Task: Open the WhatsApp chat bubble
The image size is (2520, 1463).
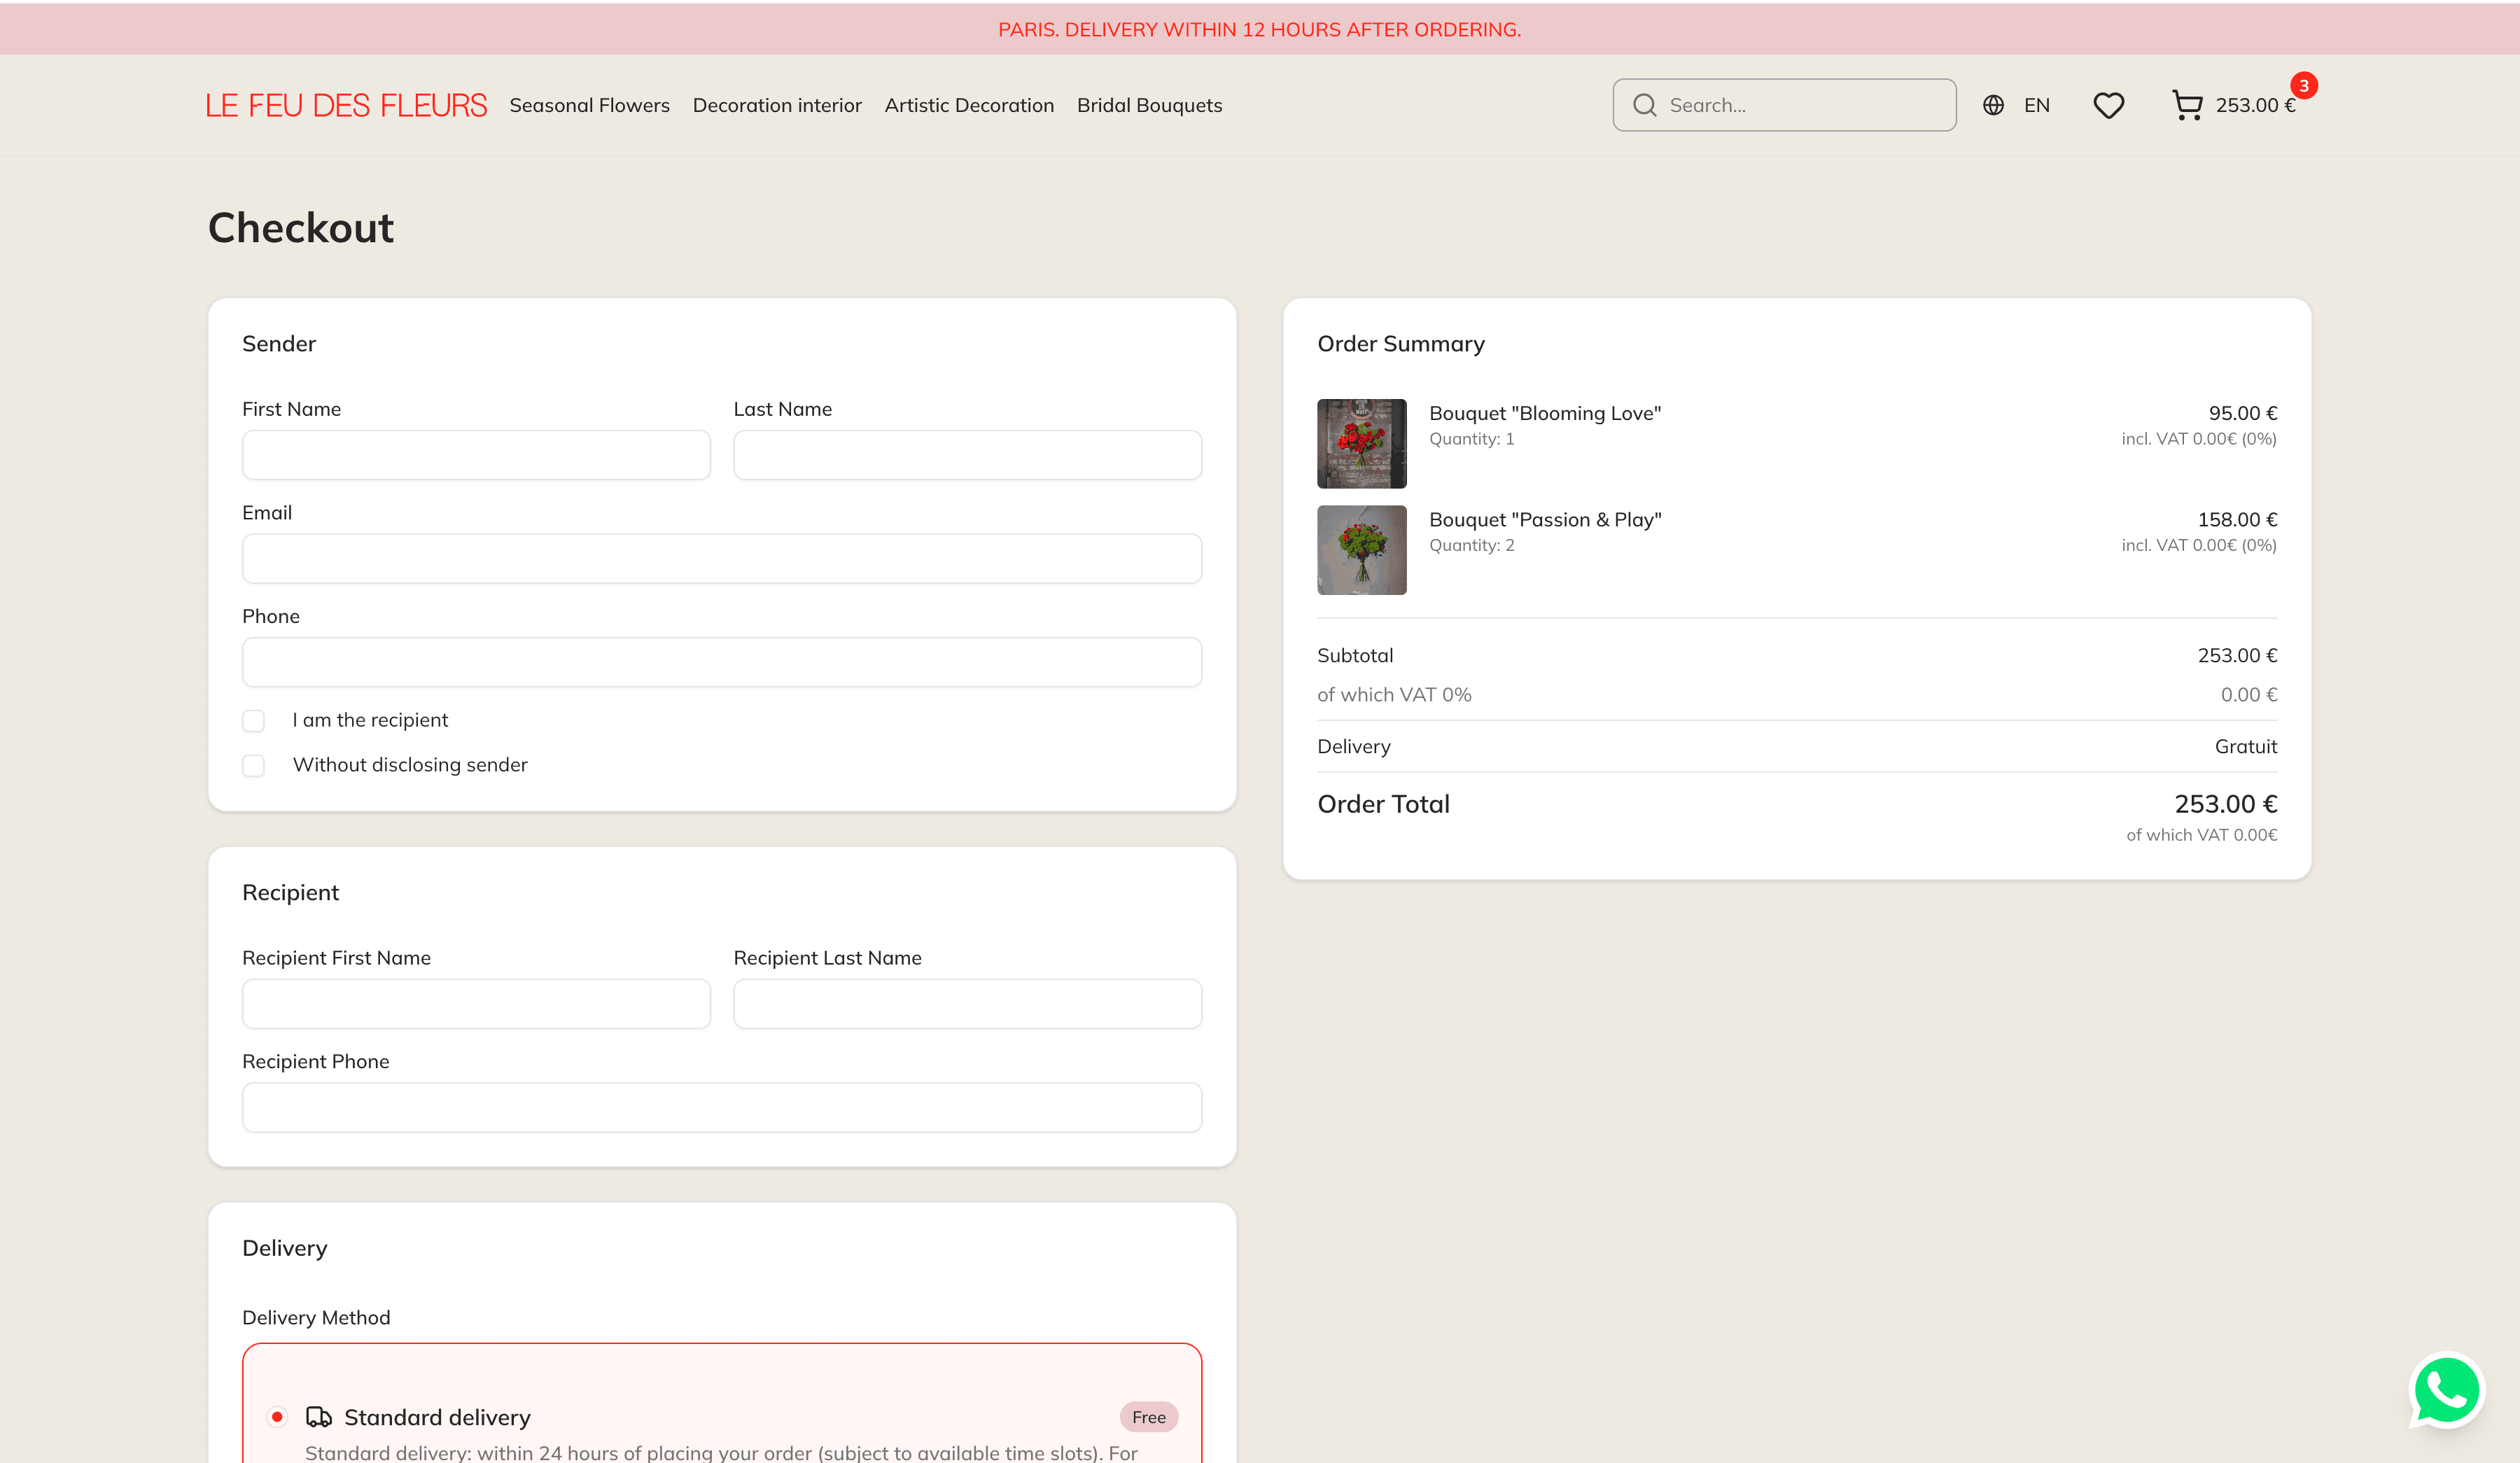Action: coord(2446,1390)
